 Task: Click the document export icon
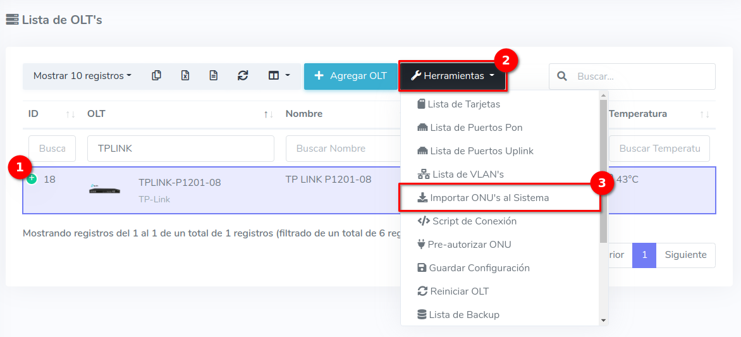pyautogui.click(x=214, y=76)
